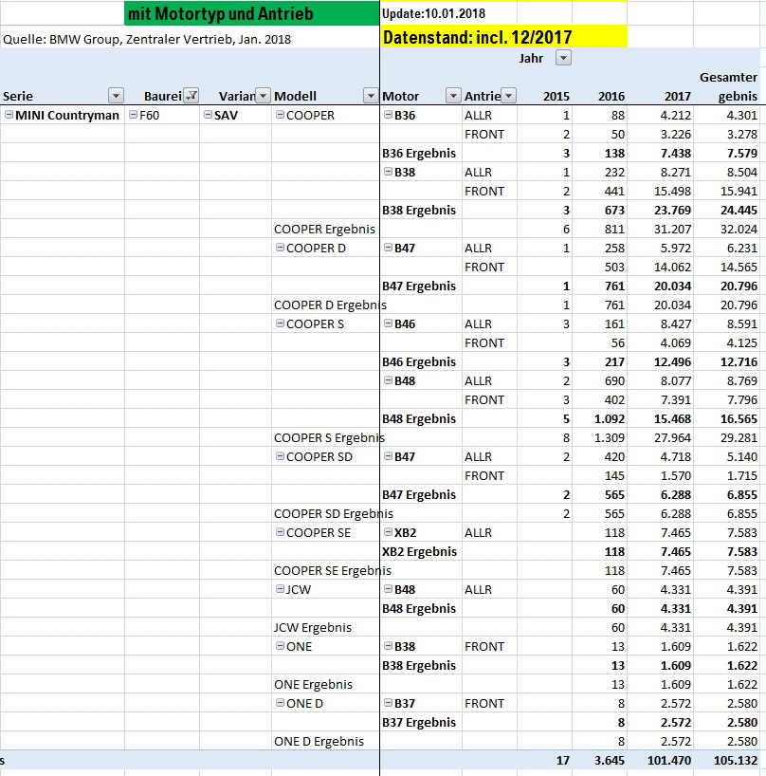Click the 2016 grand total 3.645
The height and width of the screenshot is (776, 766).
610,760
